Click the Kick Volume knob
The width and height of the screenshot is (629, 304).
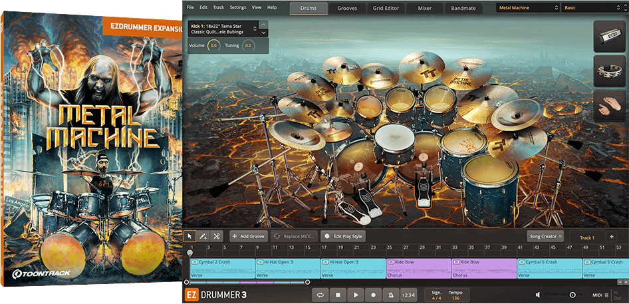click(x=213, y=46)
